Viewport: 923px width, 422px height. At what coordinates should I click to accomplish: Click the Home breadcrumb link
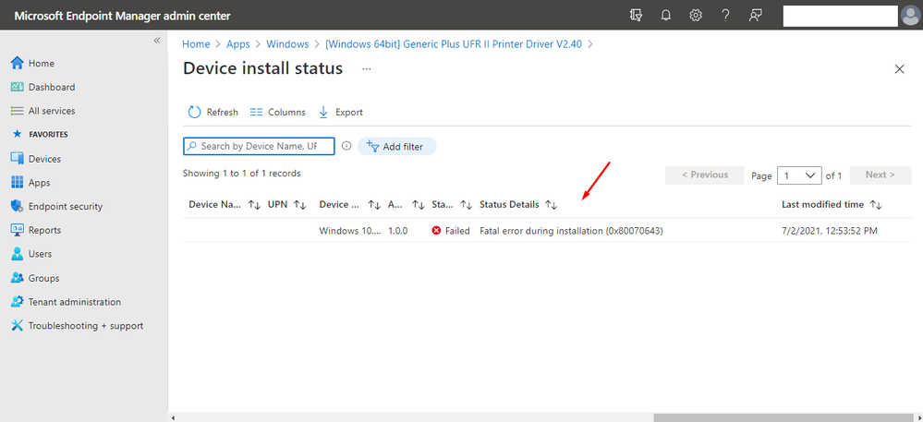(x=196, y=44)
